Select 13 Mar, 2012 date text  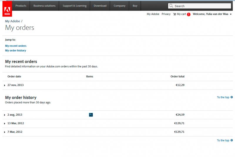tap(16, 123)
